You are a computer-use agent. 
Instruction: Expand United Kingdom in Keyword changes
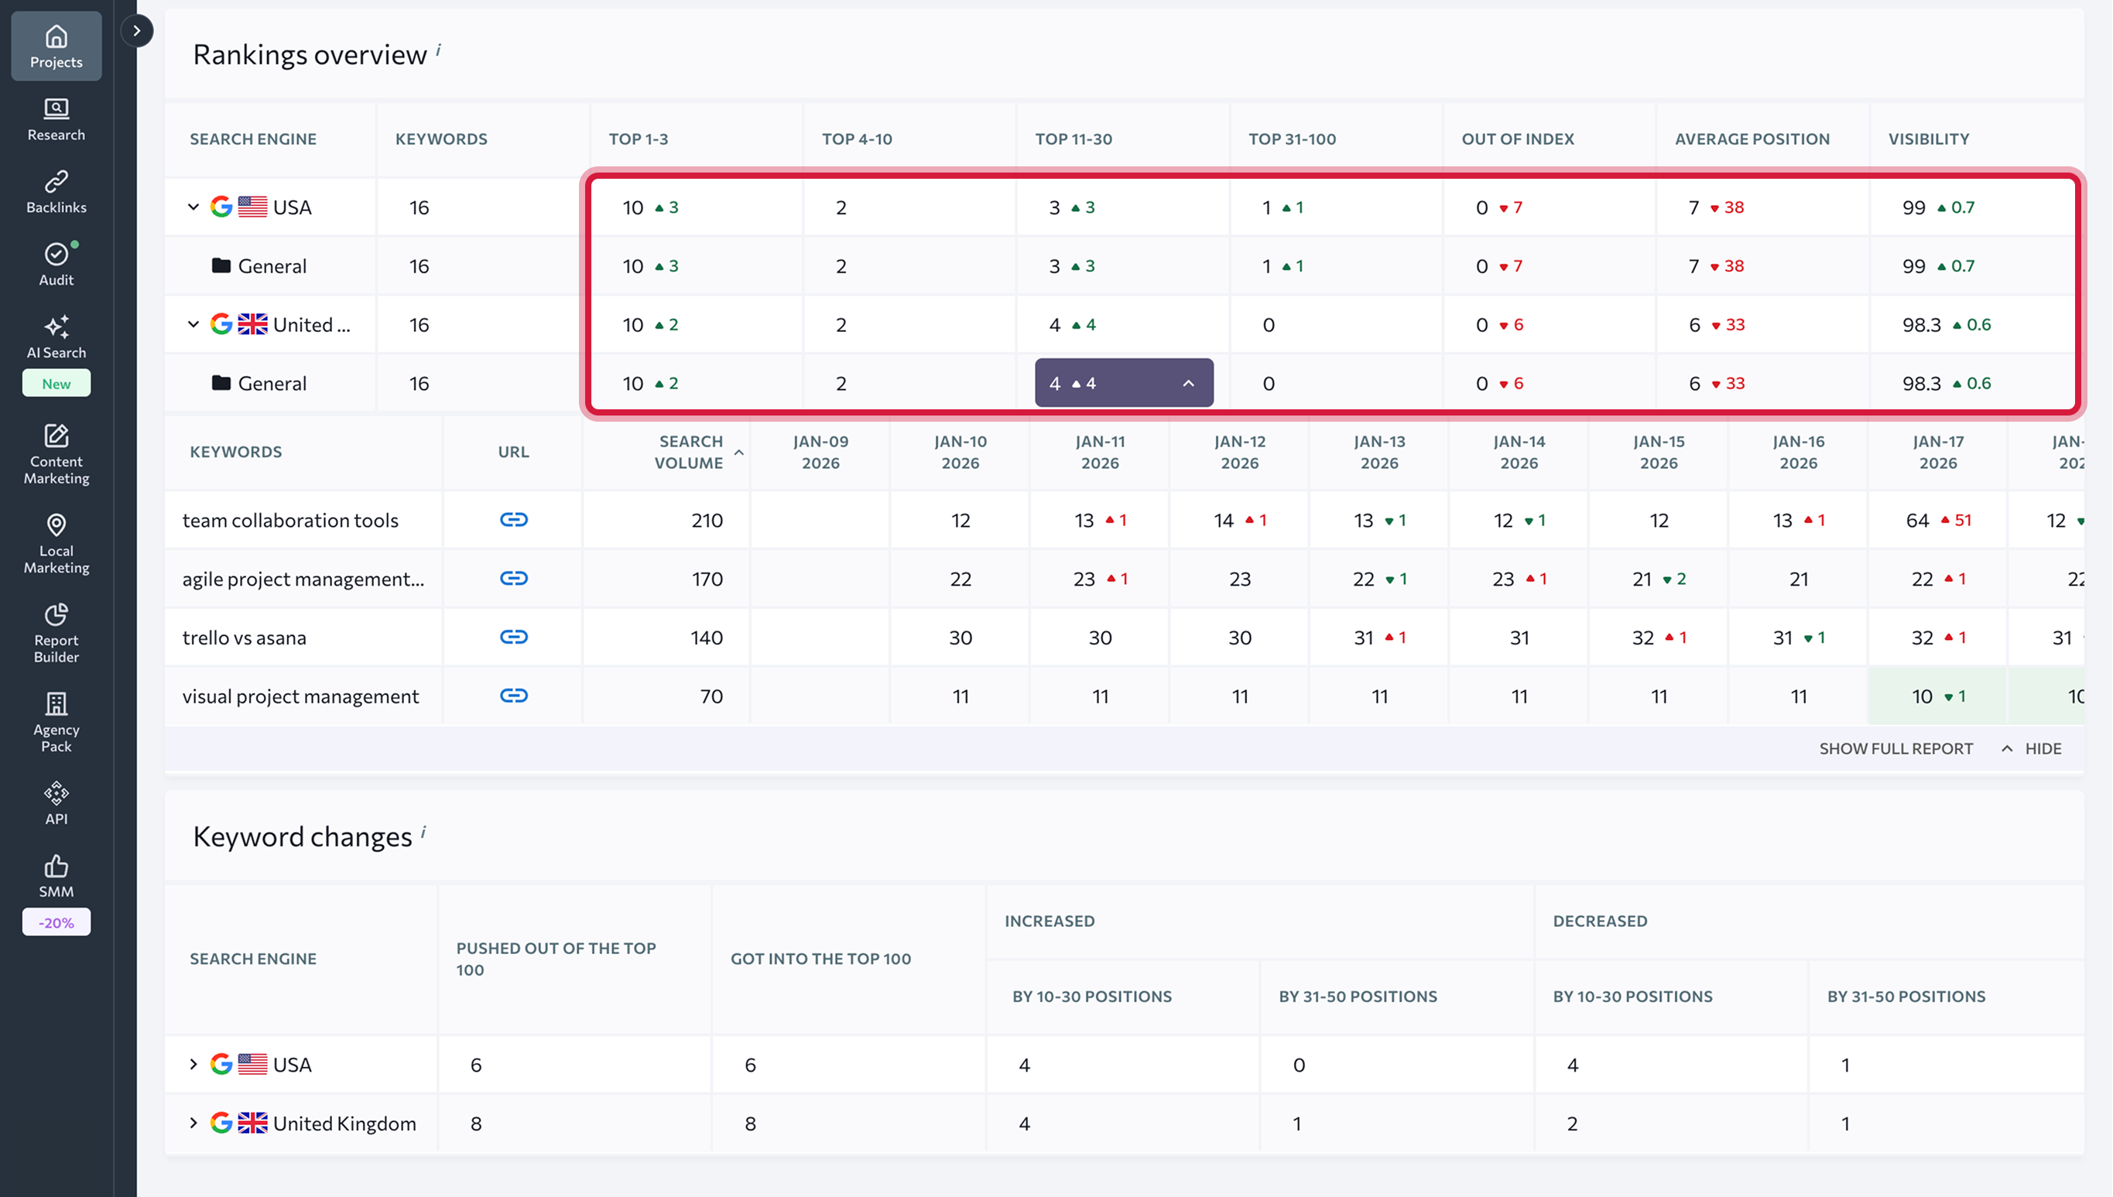[193, 1123]
